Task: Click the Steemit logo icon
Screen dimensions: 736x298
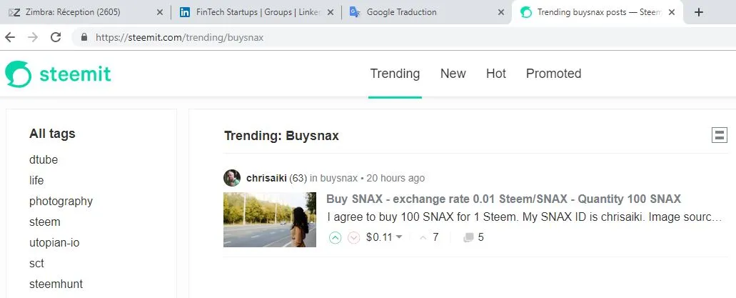Action: [19, 74]
